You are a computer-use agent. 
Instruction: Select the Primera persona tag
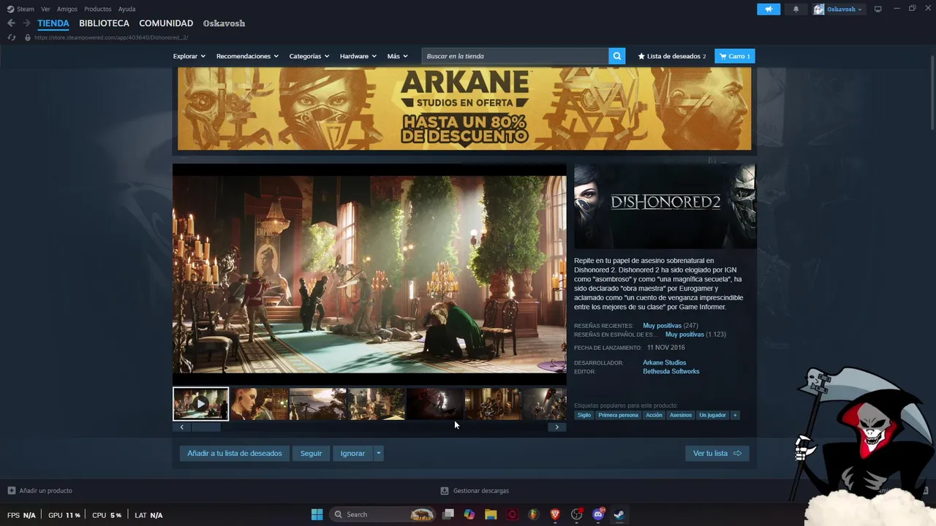(x=618, y=415)
